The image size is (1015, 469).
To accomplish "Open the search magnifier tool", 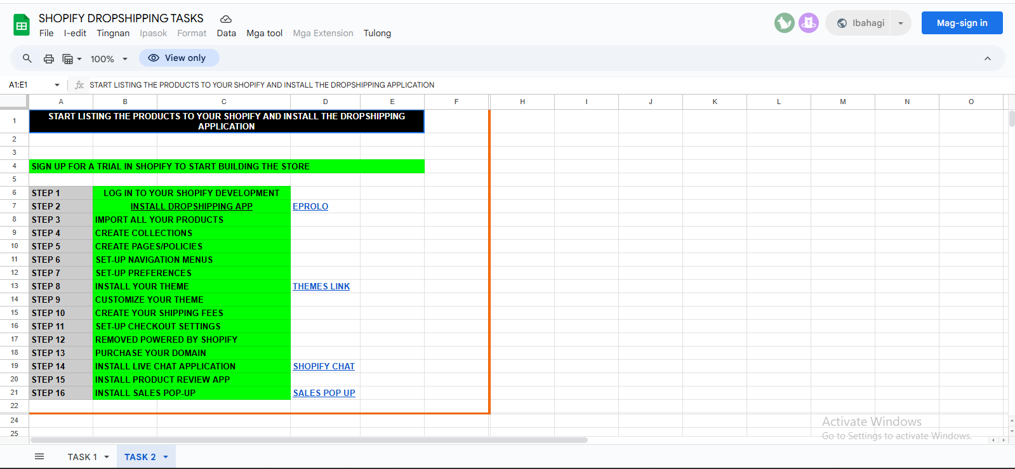I will tap(27, 58).
